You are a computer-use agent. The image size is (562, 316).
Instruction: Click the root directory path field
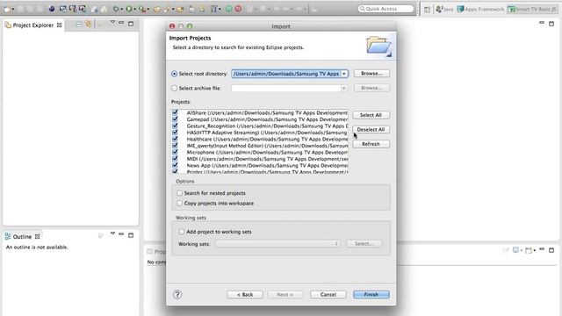tap(285, 74)
